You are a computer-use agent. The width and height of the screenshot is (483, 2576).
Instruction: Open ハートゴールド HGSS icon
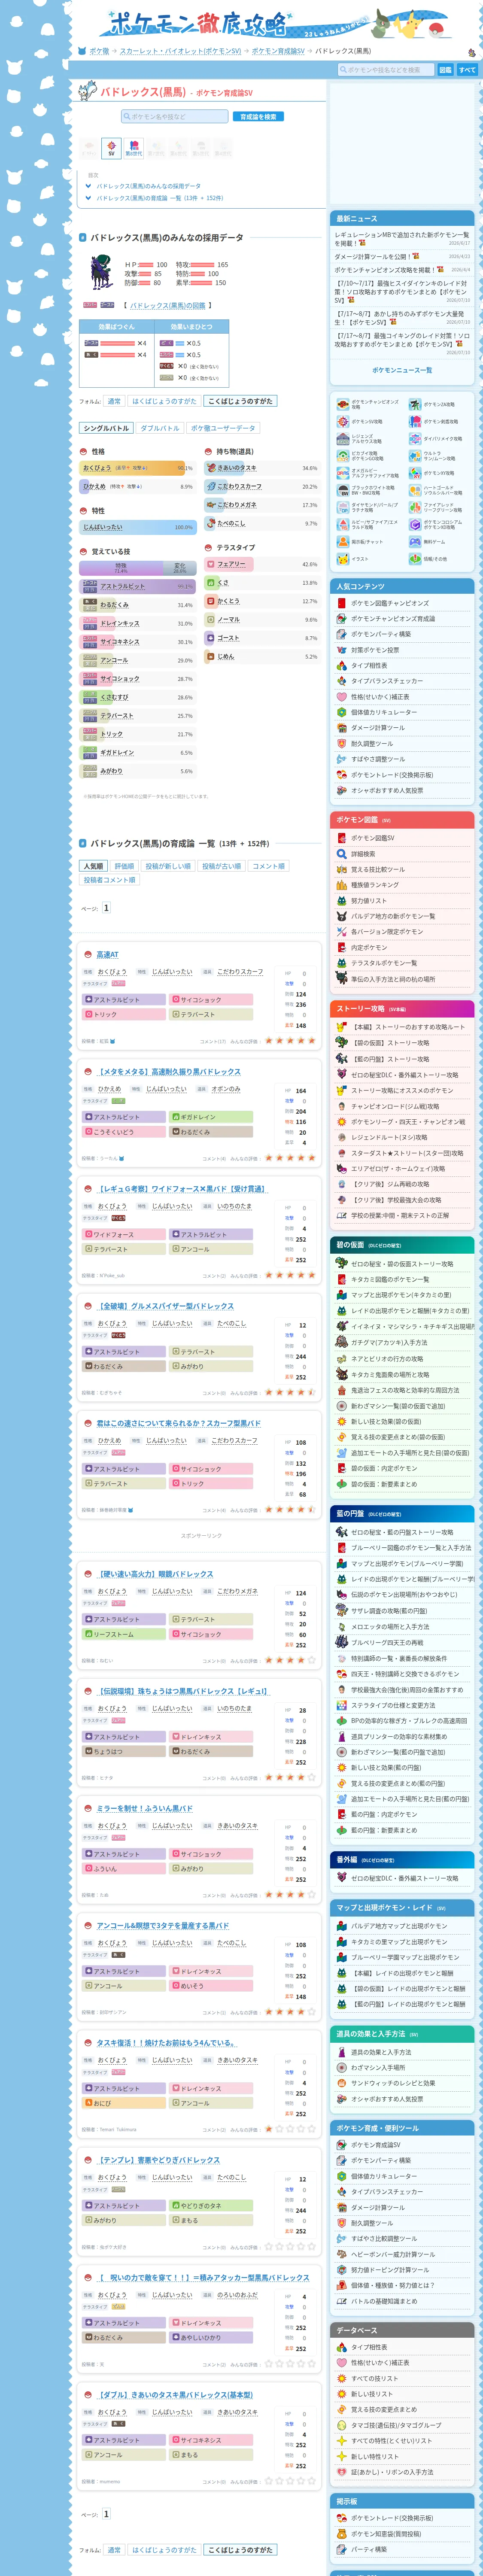pos(415,490)
